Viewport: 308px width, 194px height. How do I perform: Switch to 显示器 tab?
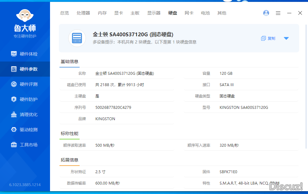point(154,13)
